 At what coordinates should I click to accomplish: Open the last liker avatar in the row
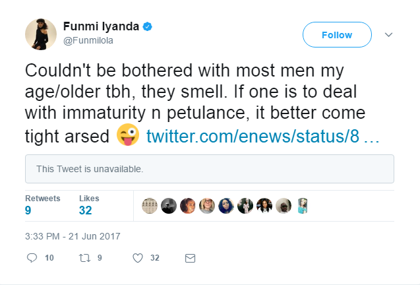[x=303, y=205]
